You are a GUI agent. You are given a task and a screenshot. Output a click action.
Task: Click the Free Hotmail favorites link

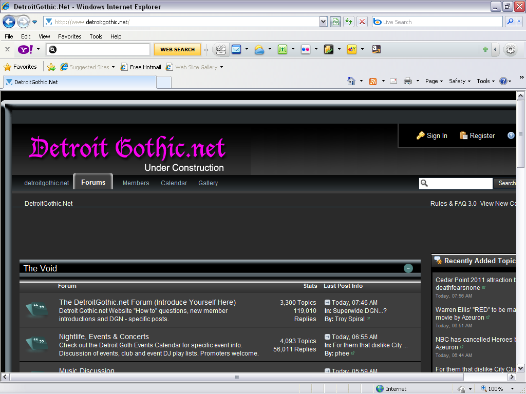click(x=141, y=67)
